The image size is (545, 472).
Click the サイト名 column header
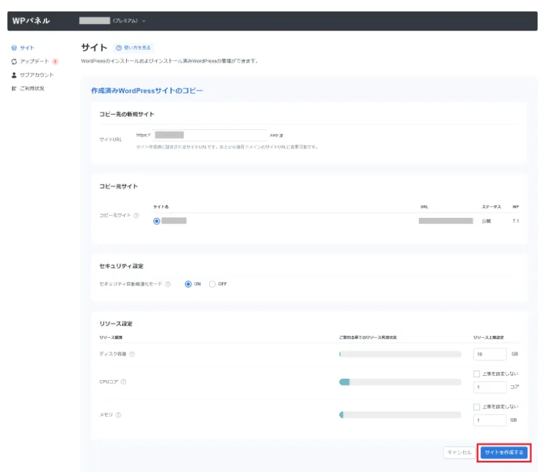click(x=161, y=207)
